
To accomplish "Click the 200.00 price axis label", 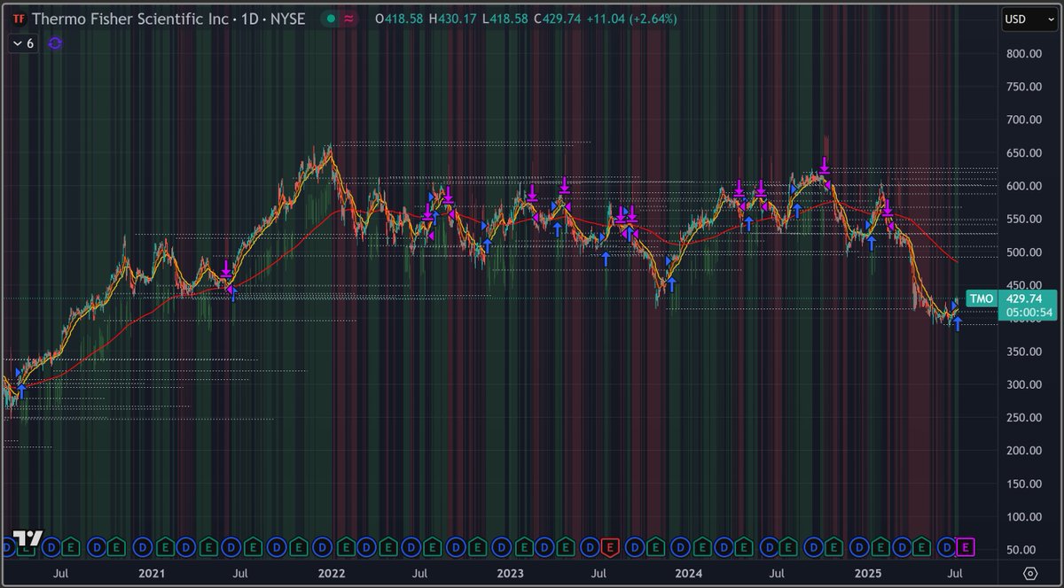I will tap(1022, 451).
